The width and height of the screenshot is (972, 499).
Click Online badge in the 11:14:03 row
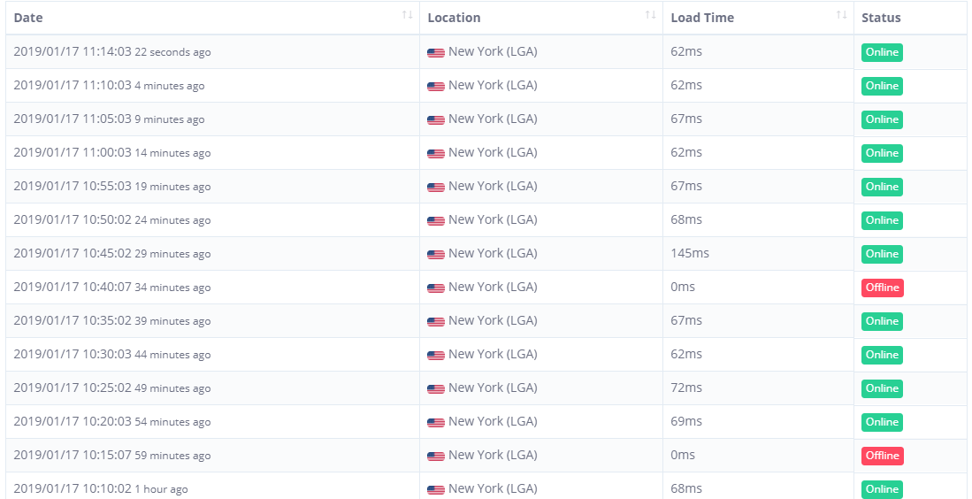tap(882, 52)
